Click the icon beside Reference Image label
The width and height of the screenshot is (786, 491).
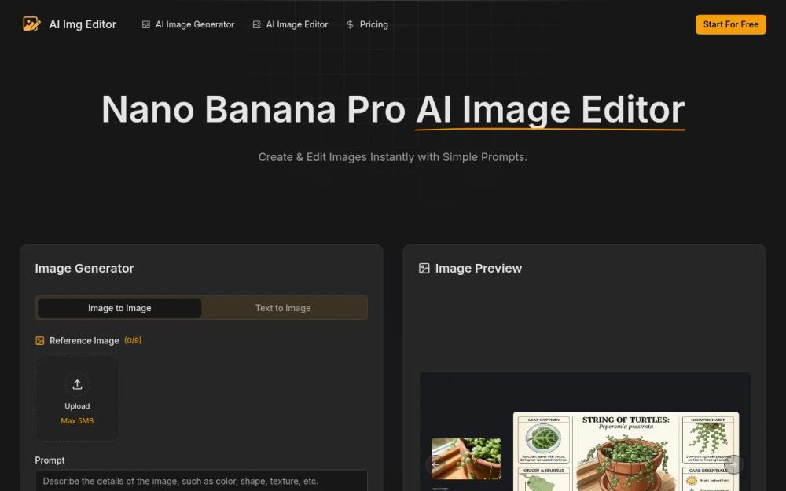coord(40,340)
